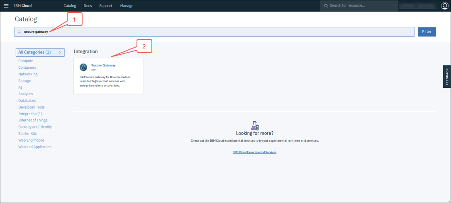Click the Integration section heading
Viewport: 451px width, 203px height.
86,52
